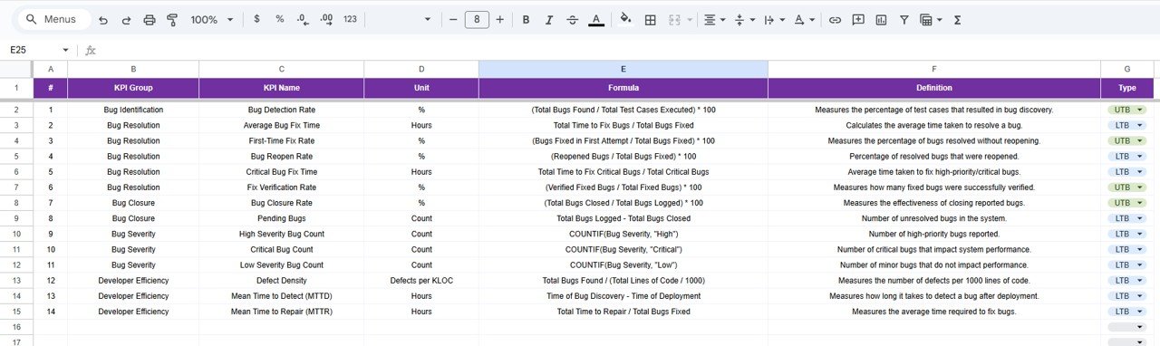Open the Menus search box

(x=53, y=19)
